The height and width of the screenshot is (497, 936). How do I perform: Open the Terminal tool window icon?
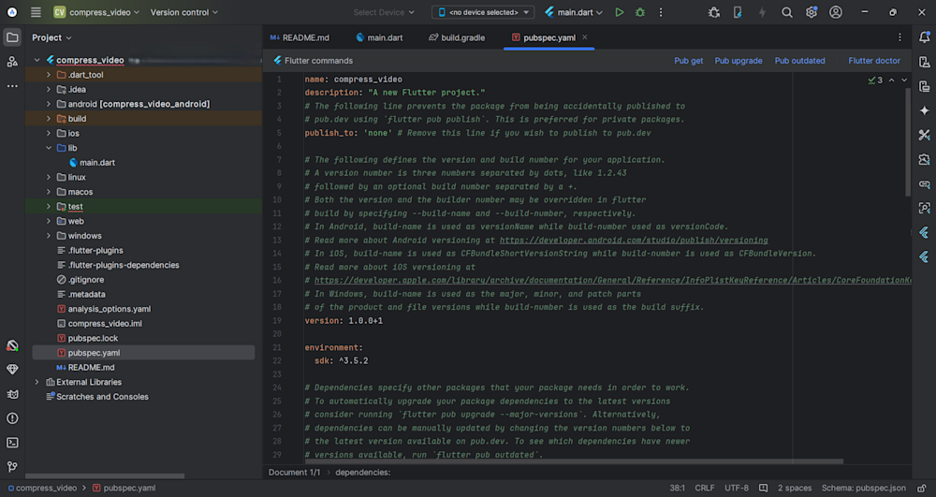[12, 443]
